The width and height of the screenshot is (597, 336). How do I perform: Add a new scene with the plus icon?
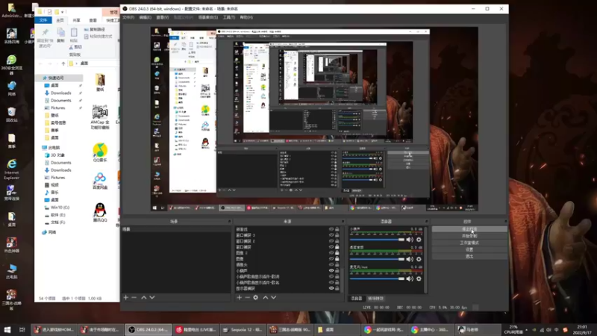pyautogui.click(x=126, y=297)
